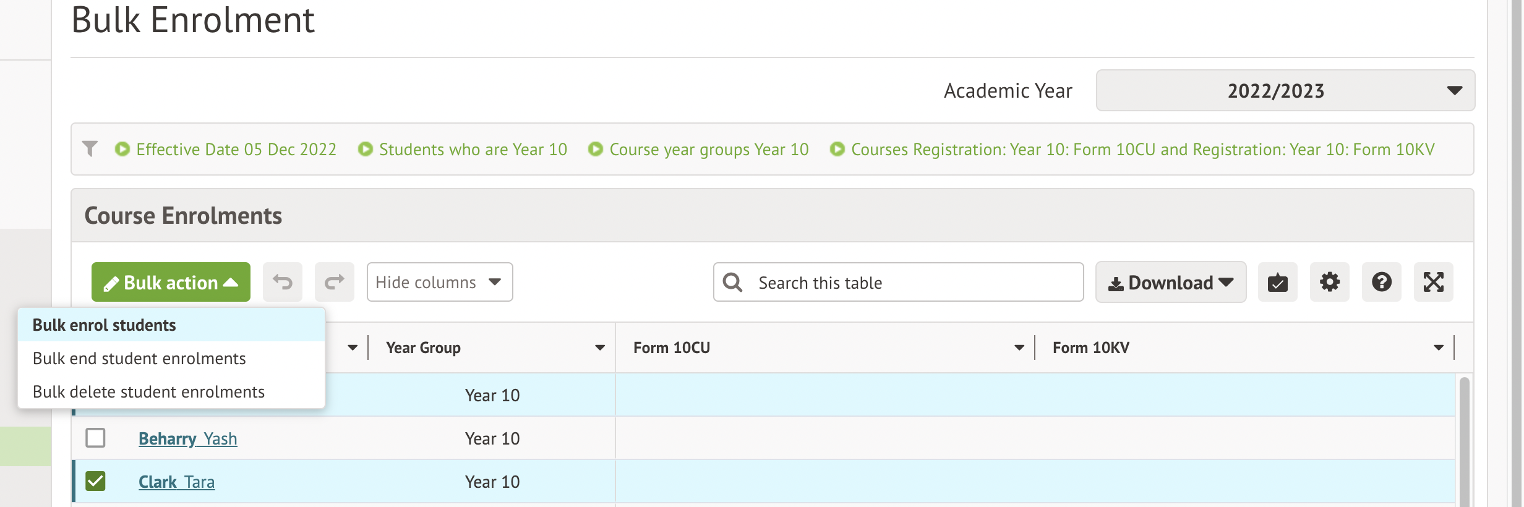
Task: Click the undo arrow icon
Action: coord(283,283)
